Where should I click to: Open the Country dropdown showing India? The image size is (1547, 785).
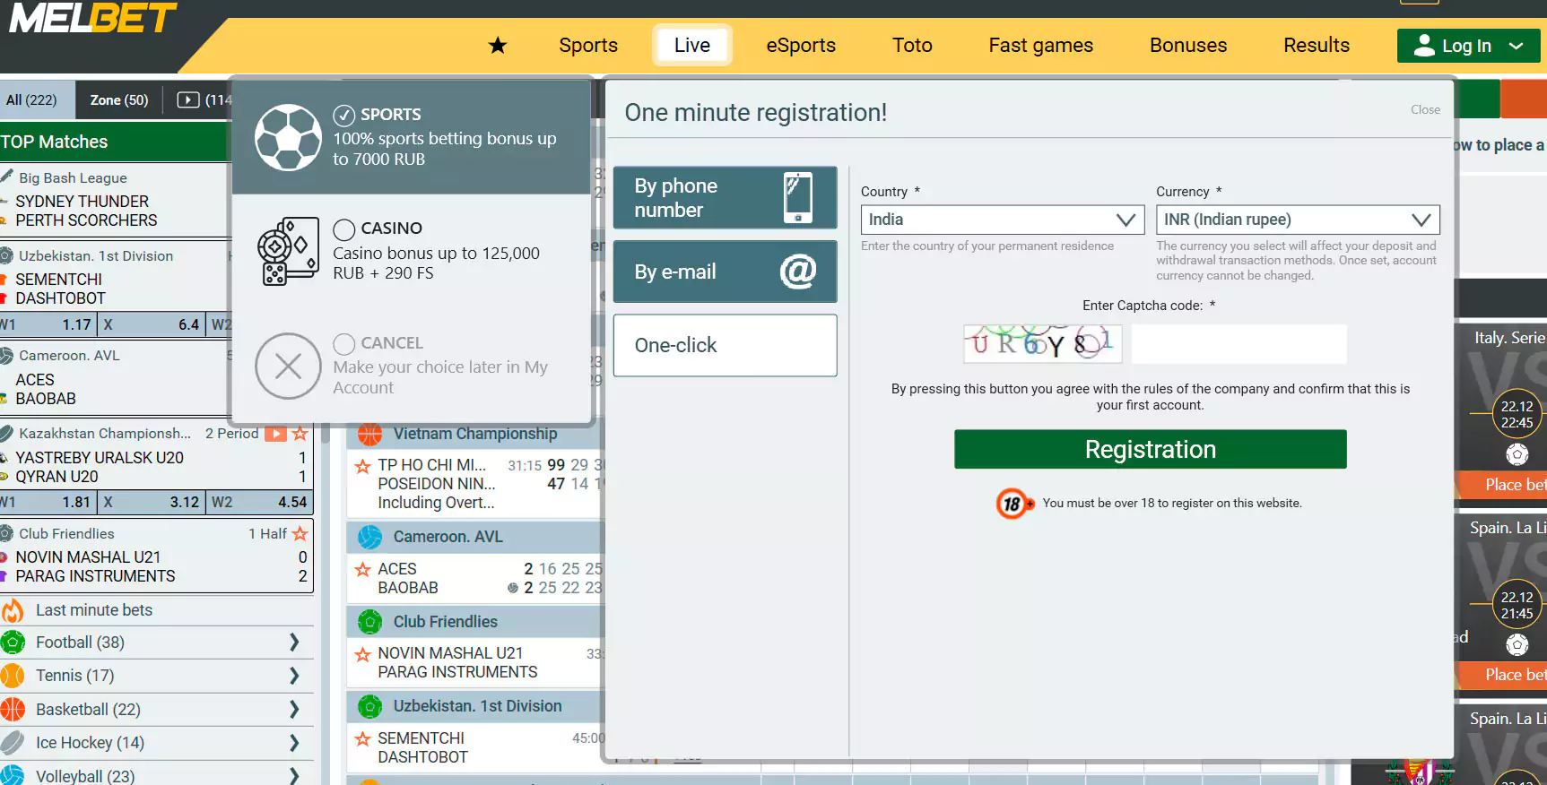1003,220
